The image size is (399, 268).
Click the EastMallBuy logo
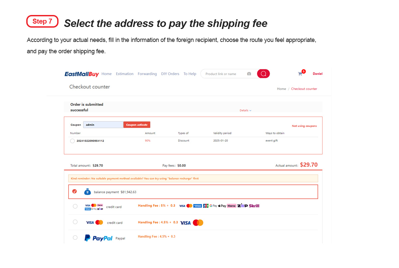(x=82, y=74)
